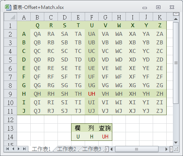Select cell UA
The width and height of the screenshot is (183, 156).
[92, 34]
